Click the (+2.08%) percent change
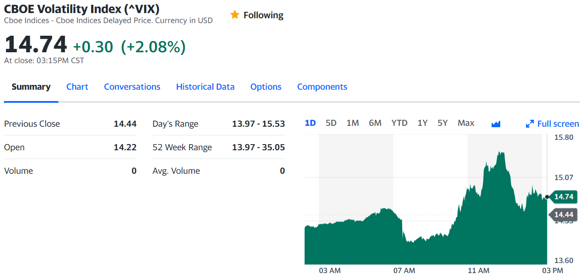 [153, 47]
